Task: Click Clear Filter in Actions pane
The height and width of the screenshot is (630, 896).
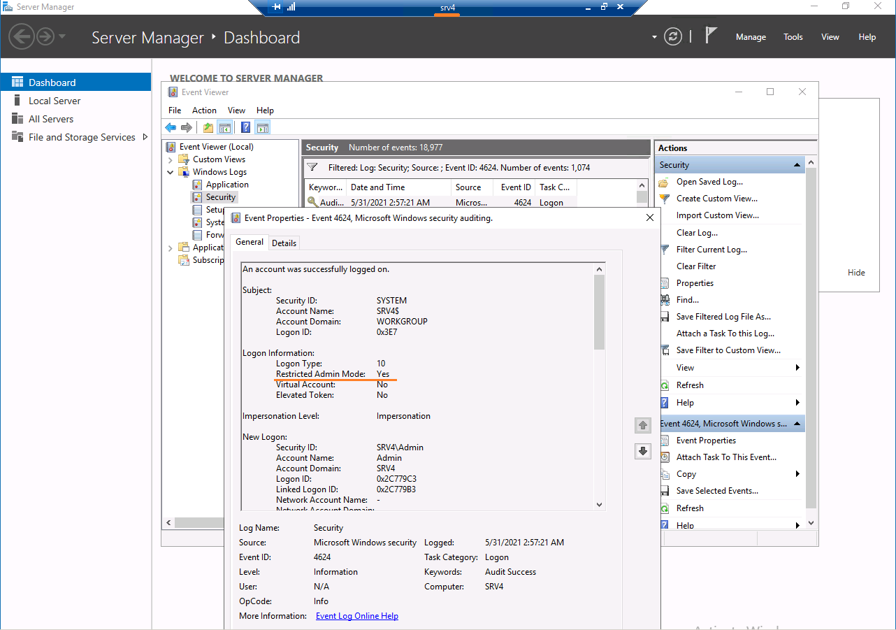Action: (x=696, y=266)
